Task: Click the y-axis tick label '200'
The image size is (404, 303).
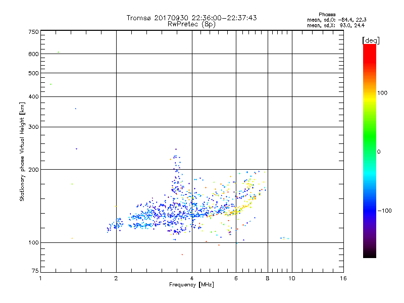Action: tap(33, 170)
